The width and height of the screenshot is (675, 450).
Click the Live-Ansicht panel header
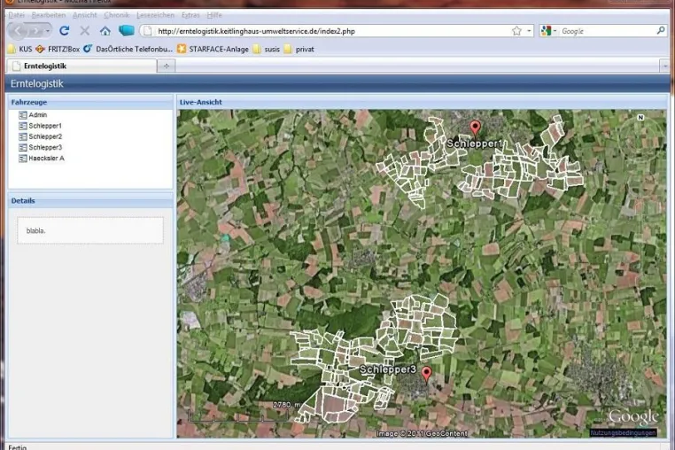(422, 102)
